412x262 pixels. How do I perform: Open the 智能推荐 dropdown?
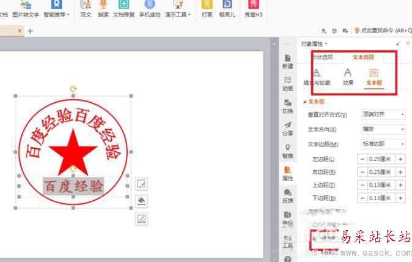[x=56, y=9]
